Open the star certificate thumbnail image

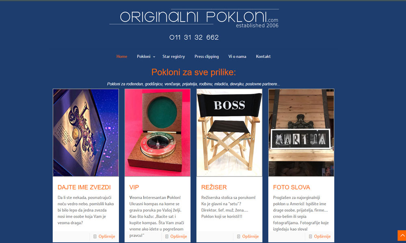click(86, 133)
